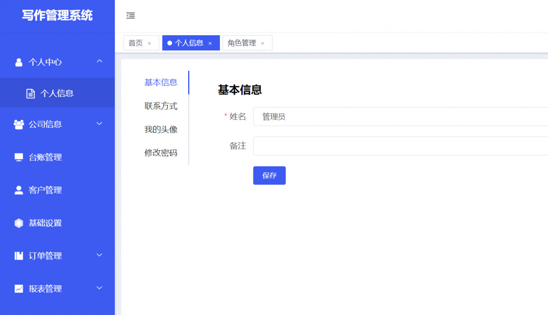This screenshot has height=315, width=548.
Task: Click the 公司信息 group icon
Action: click(19, 124)
